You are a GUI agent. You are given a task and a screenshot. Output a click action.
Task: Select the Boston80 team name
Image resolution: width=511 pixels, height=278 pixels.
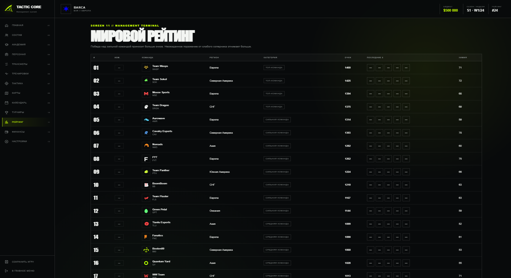[158, 249]
